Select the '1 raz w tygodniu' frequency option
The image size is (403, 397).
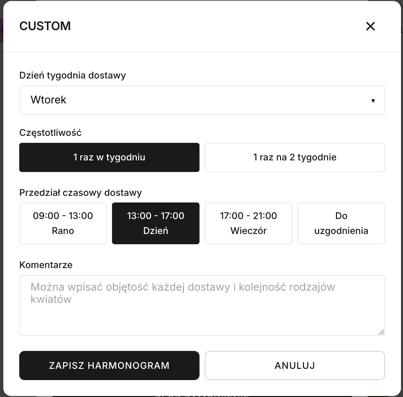click(x=109, y=157)
